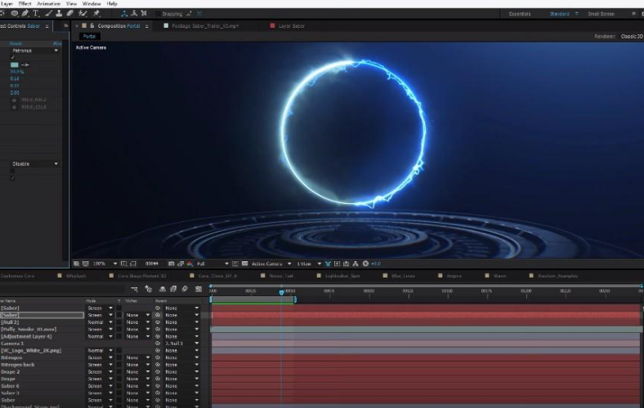Open the Active Camera view dropdown
The image size is (644, 408).
271,264
